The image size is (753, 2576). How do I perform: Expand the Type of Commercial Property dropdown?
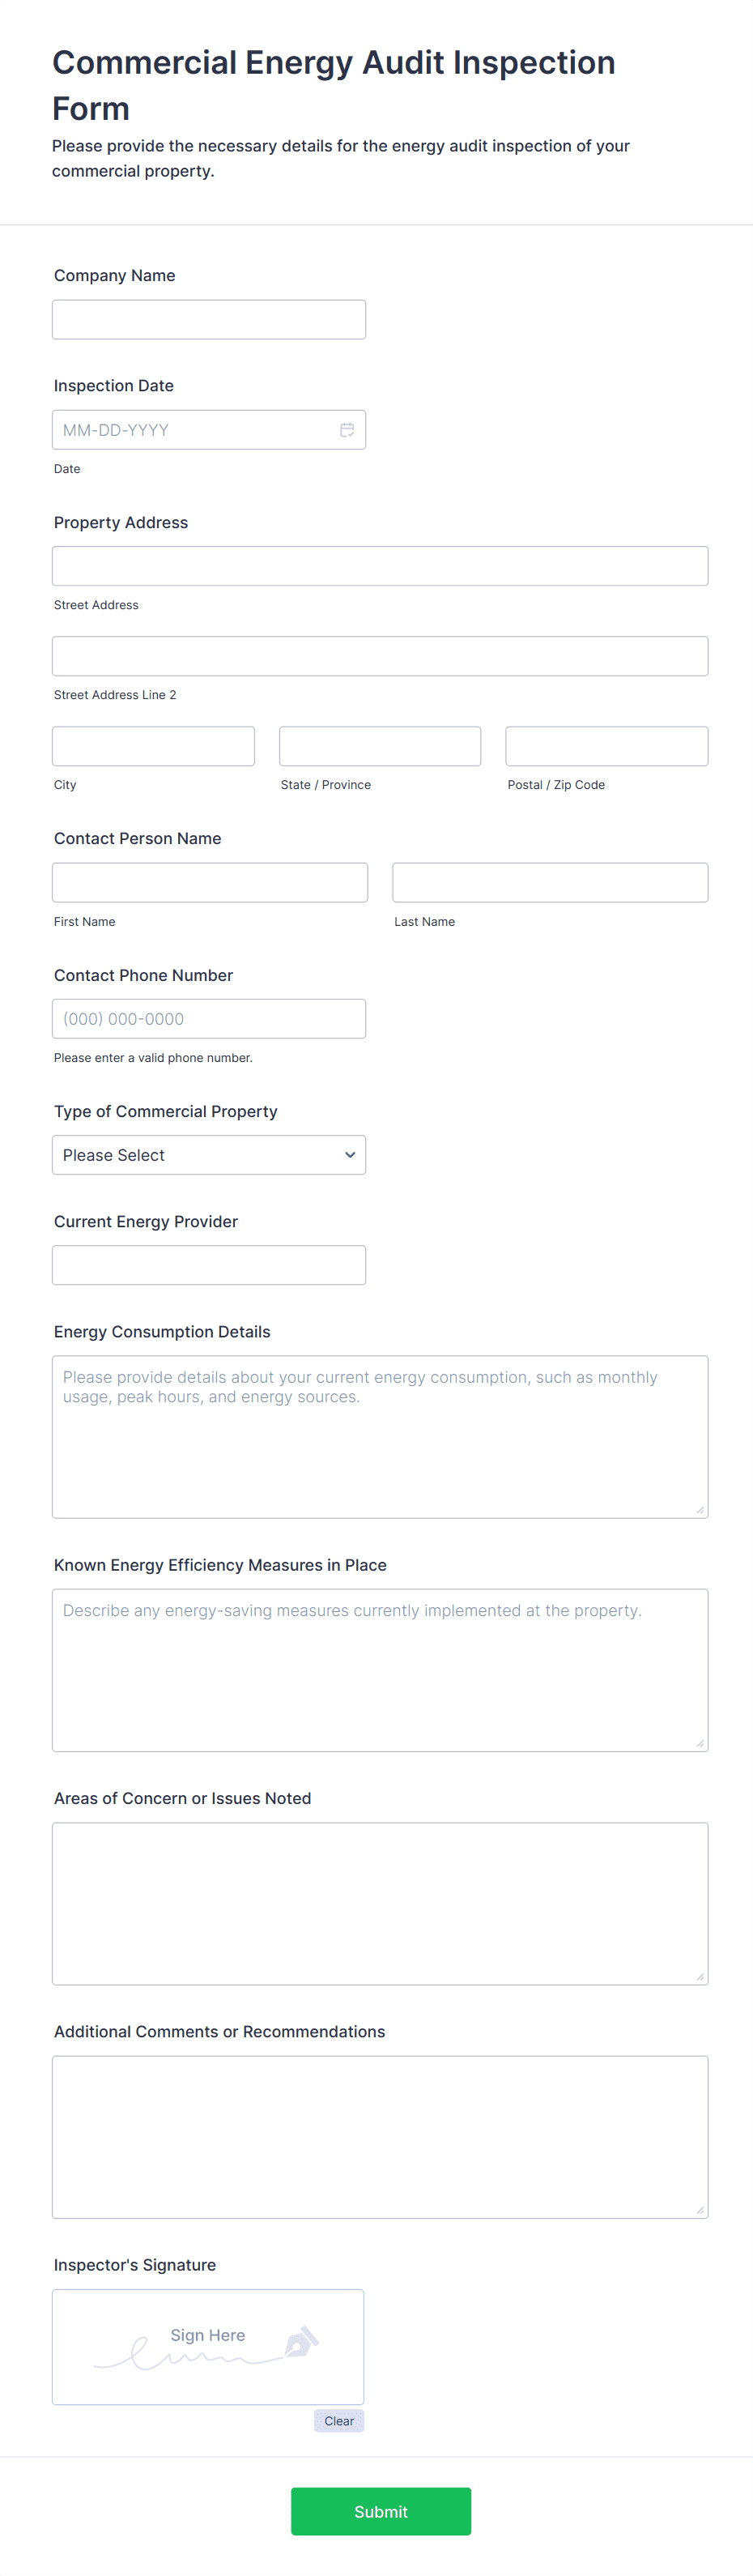click(x=208, y=1155)
